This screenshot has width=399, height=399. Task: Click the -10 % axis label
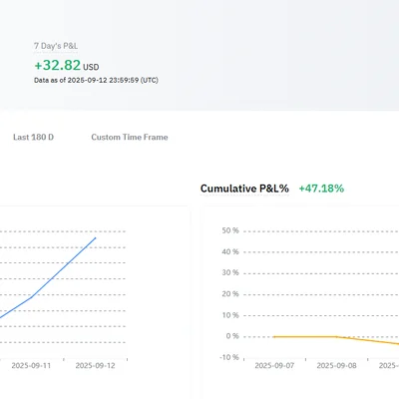[x=229, y=357]
